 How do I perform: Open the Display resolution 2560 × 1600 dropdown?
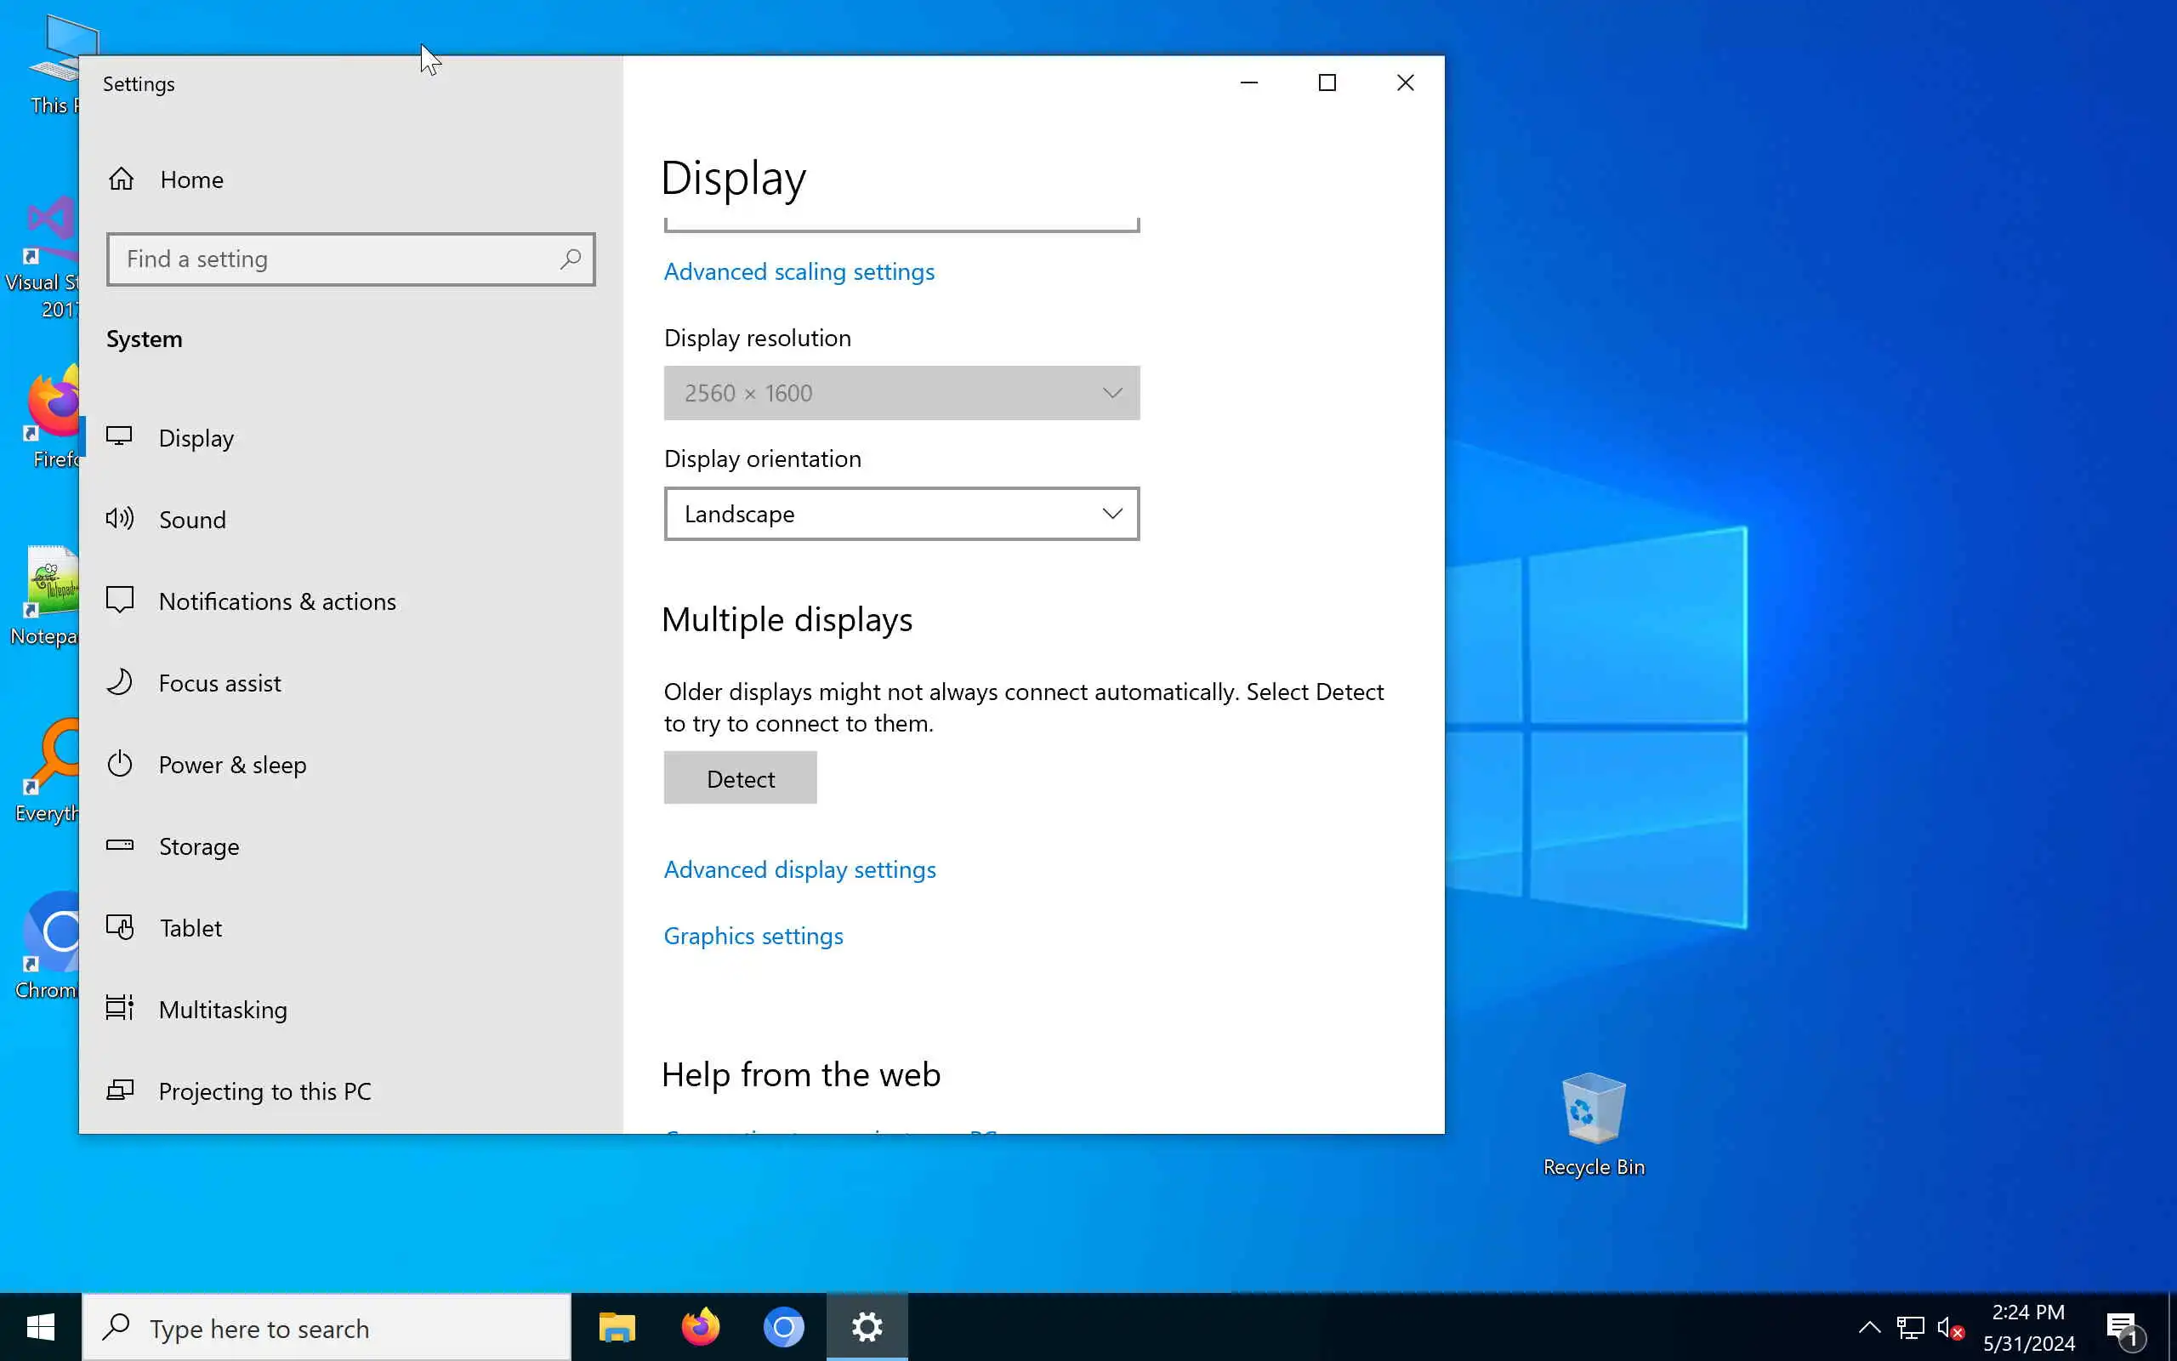pos(901,393)
